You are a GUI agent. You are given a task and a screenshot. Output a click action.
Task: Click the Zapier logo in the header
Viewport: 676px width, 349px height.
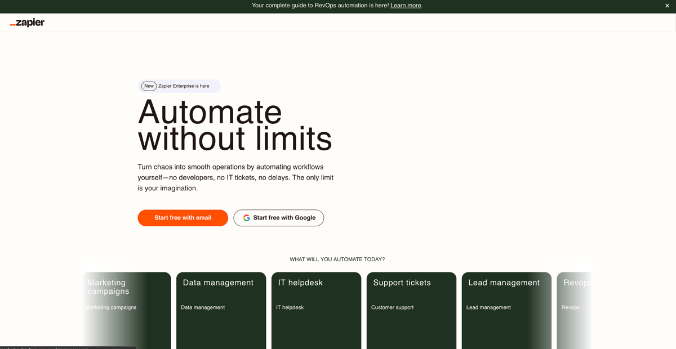tap(26, 23)
